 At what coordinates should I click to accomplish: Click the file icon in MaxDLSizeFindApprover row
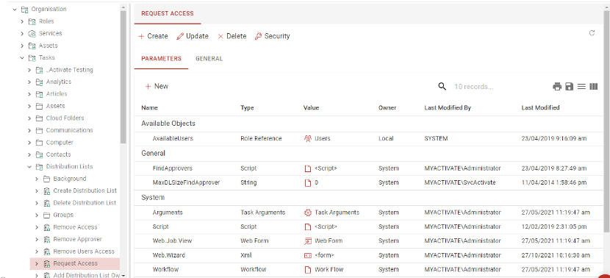(x=308, y=182)
